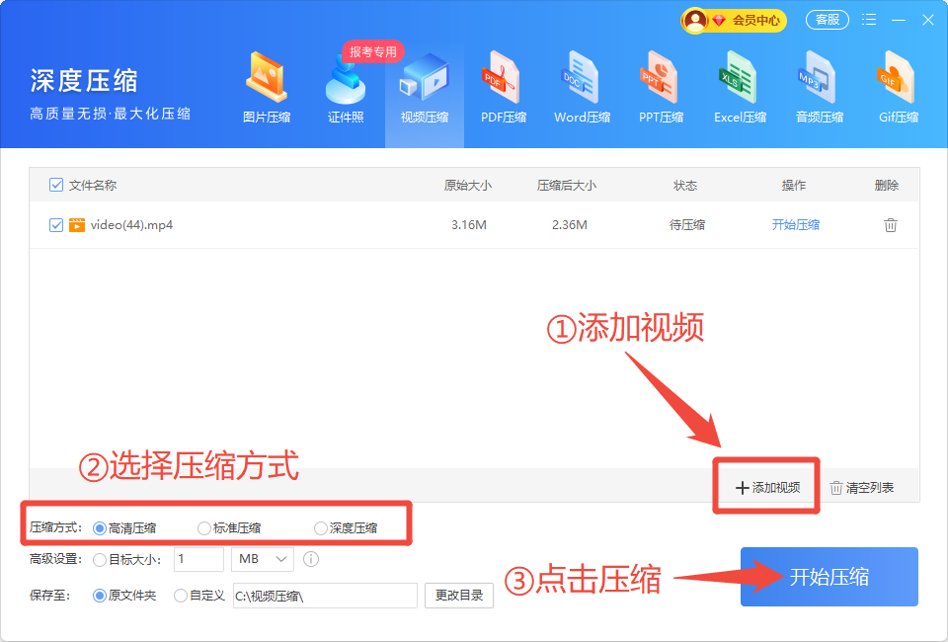Click the target size input field

[198, 559]
